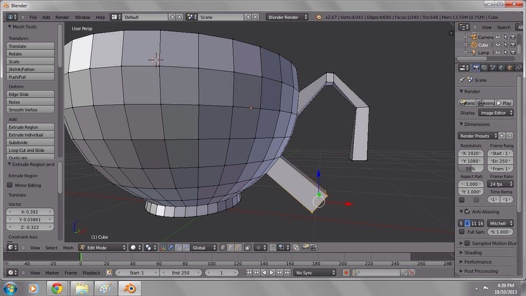Open the Edit Mode dropdown

[x=103, y=248]
